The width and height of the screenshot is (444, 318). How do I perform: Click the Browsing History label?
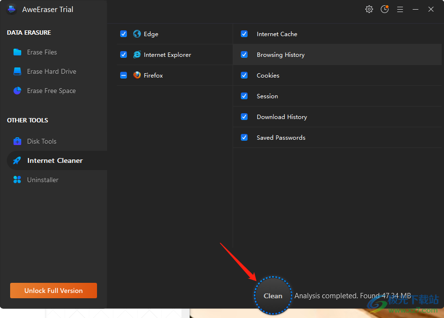(280, 55)
